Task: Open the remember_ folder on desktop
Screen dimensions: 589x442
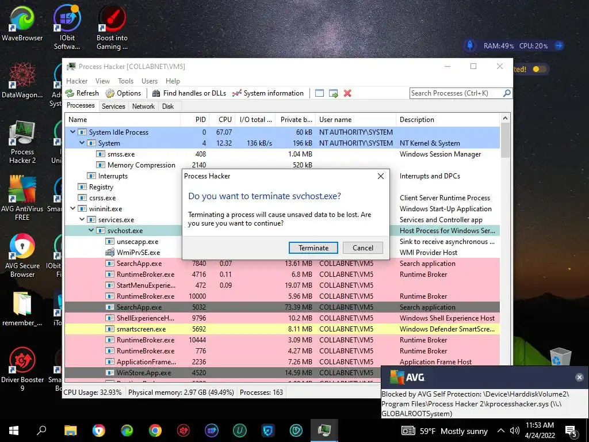Action: 22,309
